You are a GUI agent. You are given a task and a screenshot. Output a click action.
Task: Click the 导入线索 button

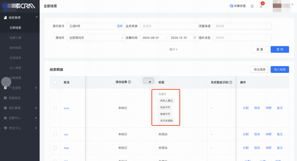[280, 69]
